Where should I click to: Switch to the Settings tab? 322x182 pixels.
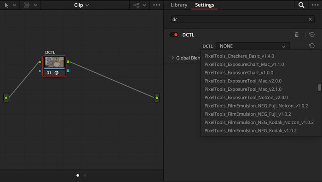[205, 5]
